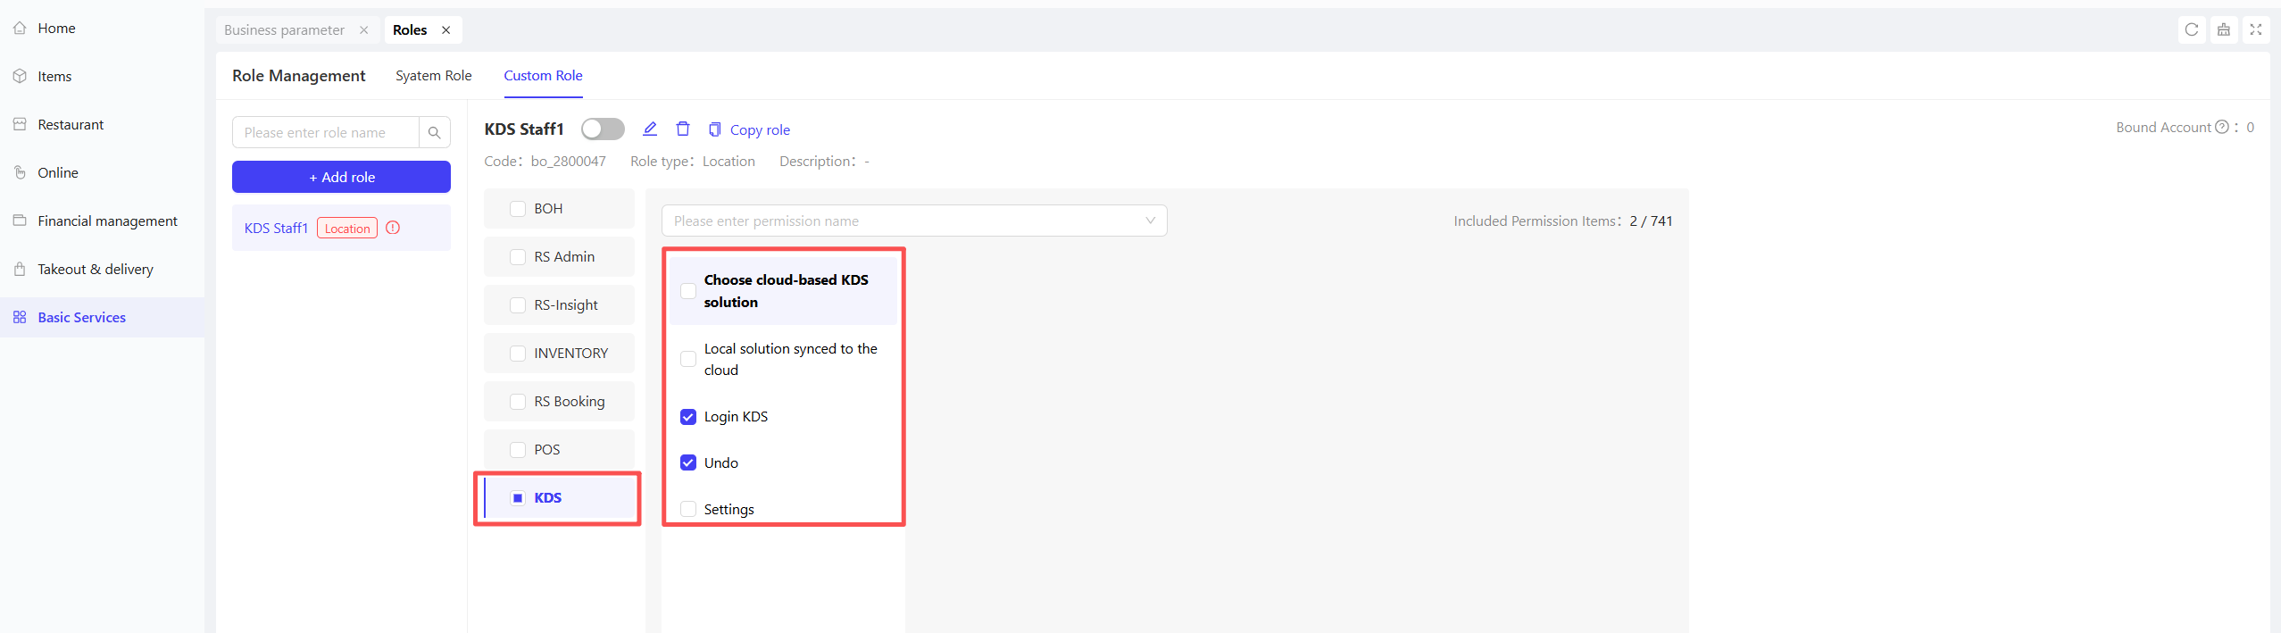
Task: Click the refresh icon at top right
Action: pos(2191,29)
